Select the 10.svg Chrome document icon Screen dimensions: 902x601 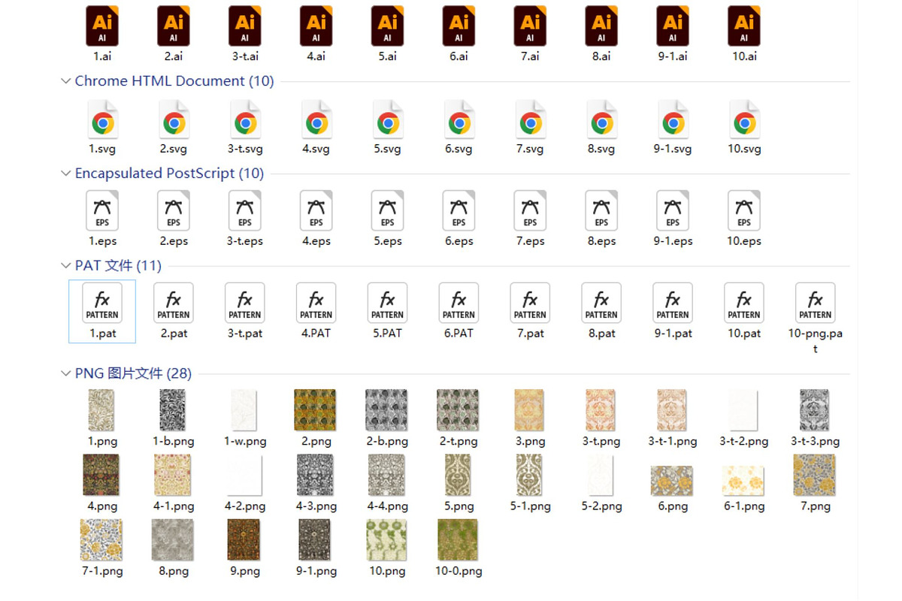744,120
